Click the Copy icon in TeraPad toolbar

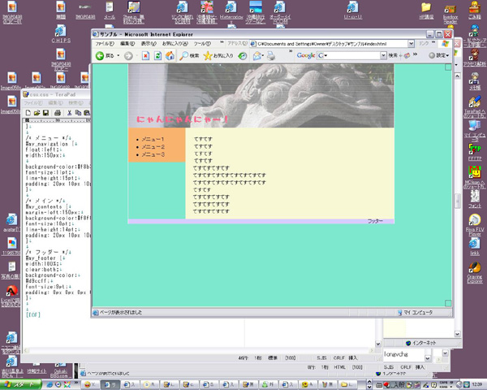[x=78, y=113]
